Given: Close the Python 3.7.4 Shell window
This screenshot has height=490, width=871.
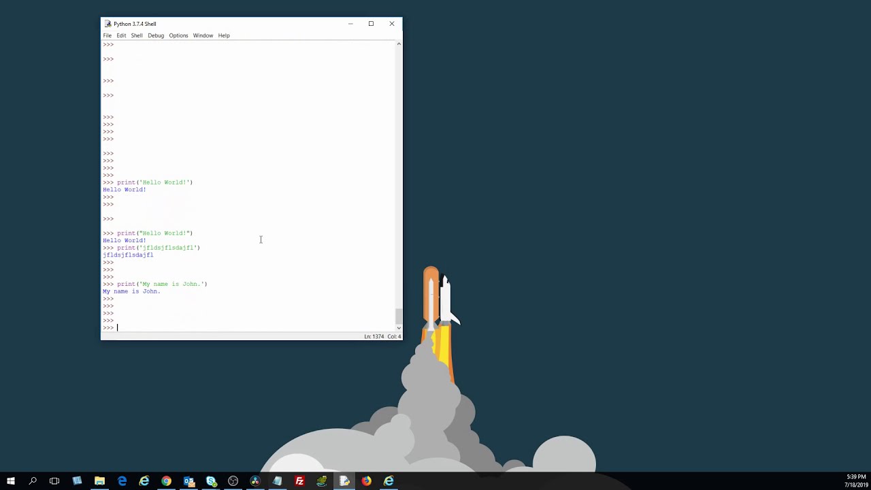Looking at the screenshot, I should [392, 24].
